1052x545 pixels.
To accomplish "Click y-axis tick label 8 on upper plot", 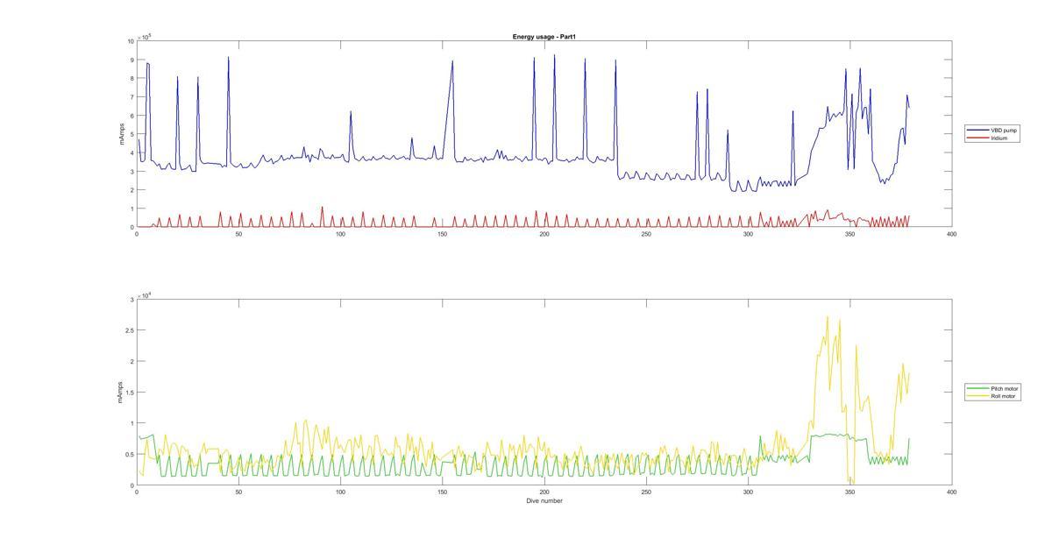I will (131, 78).
